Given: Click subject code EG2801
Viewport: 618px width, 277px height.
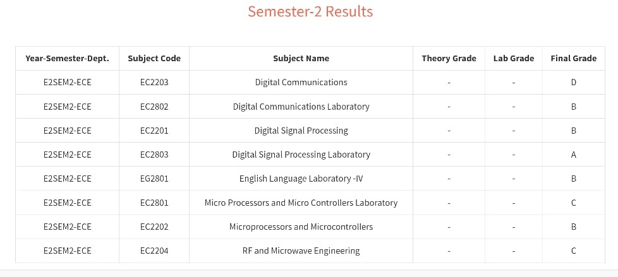Looking at the screenshot, I should [154, 179].
